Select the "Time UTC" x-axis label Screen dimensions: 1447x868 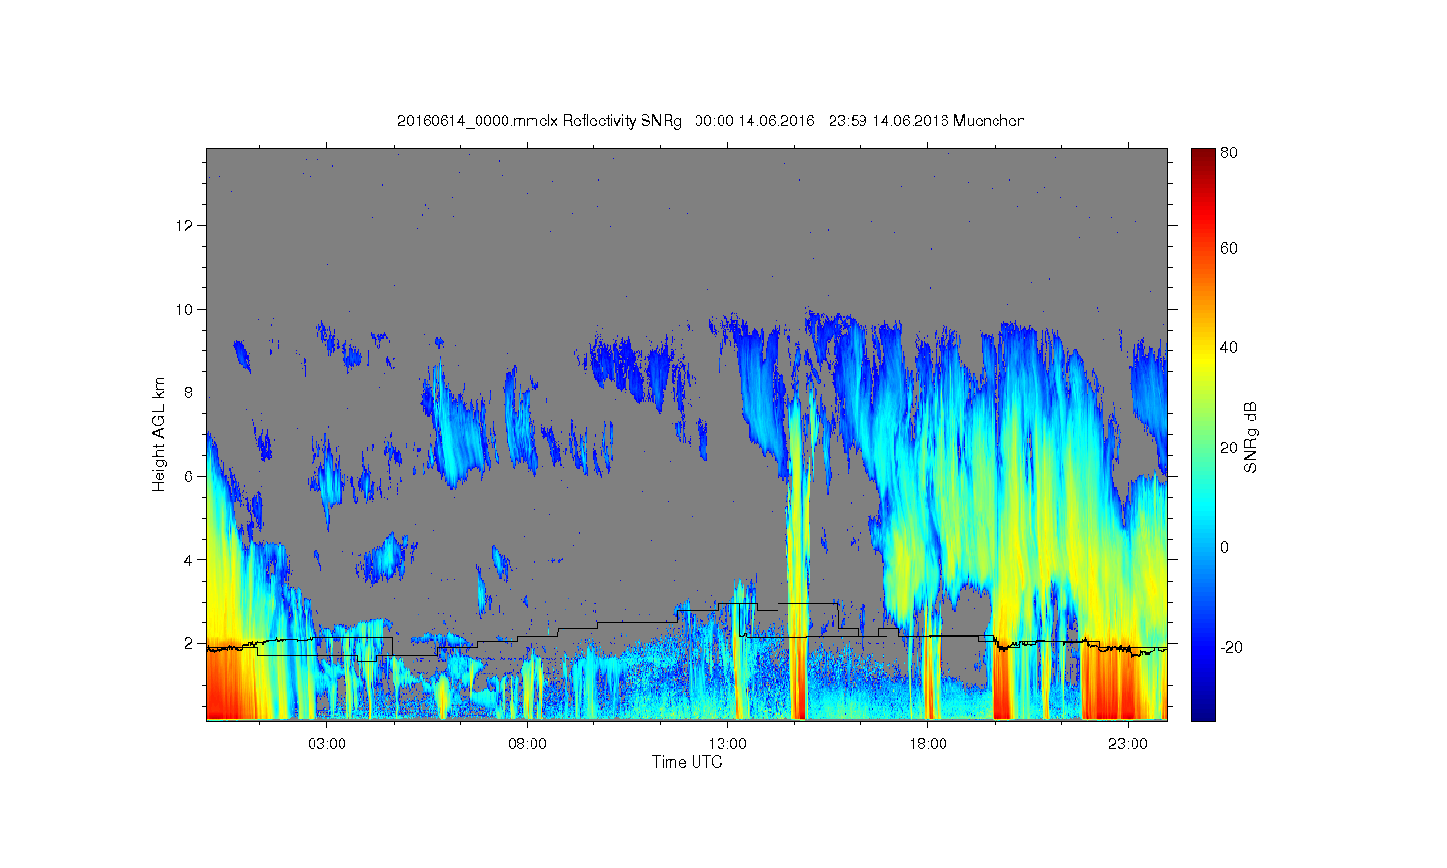click(687, 762)
